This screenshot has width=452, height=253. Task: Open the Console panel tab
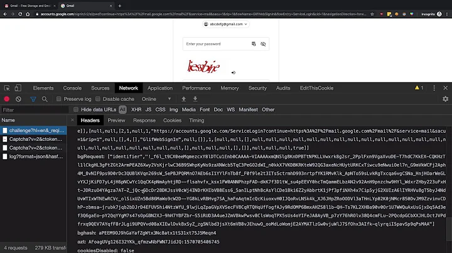72,88
